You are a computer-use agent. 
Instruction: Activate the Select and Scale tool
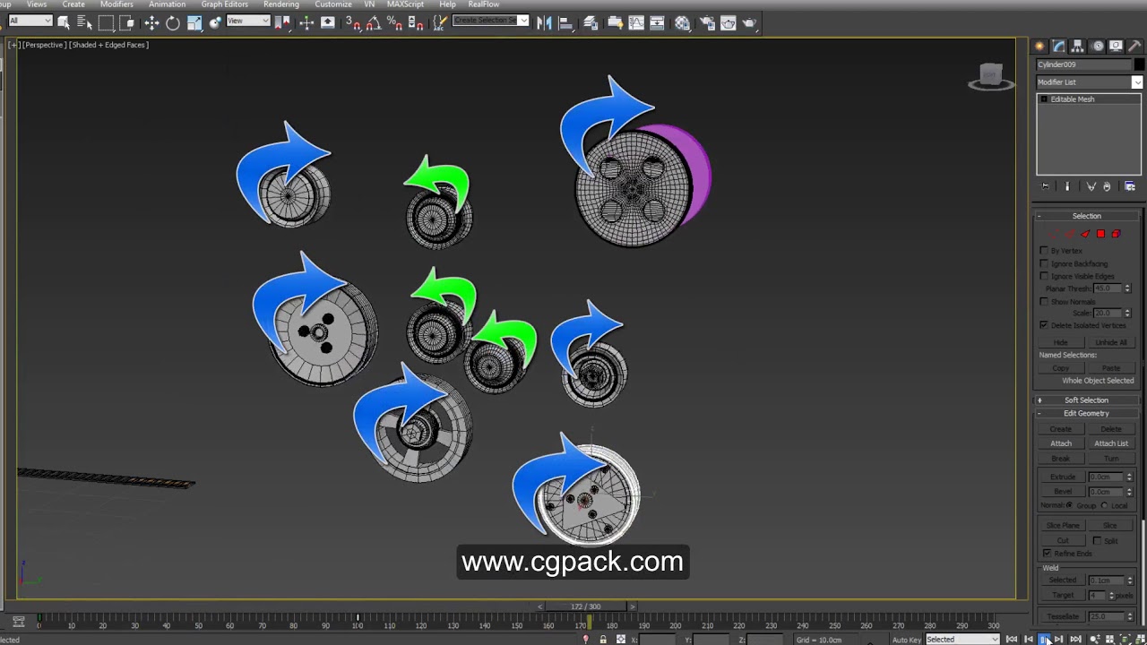coord(194,21)
